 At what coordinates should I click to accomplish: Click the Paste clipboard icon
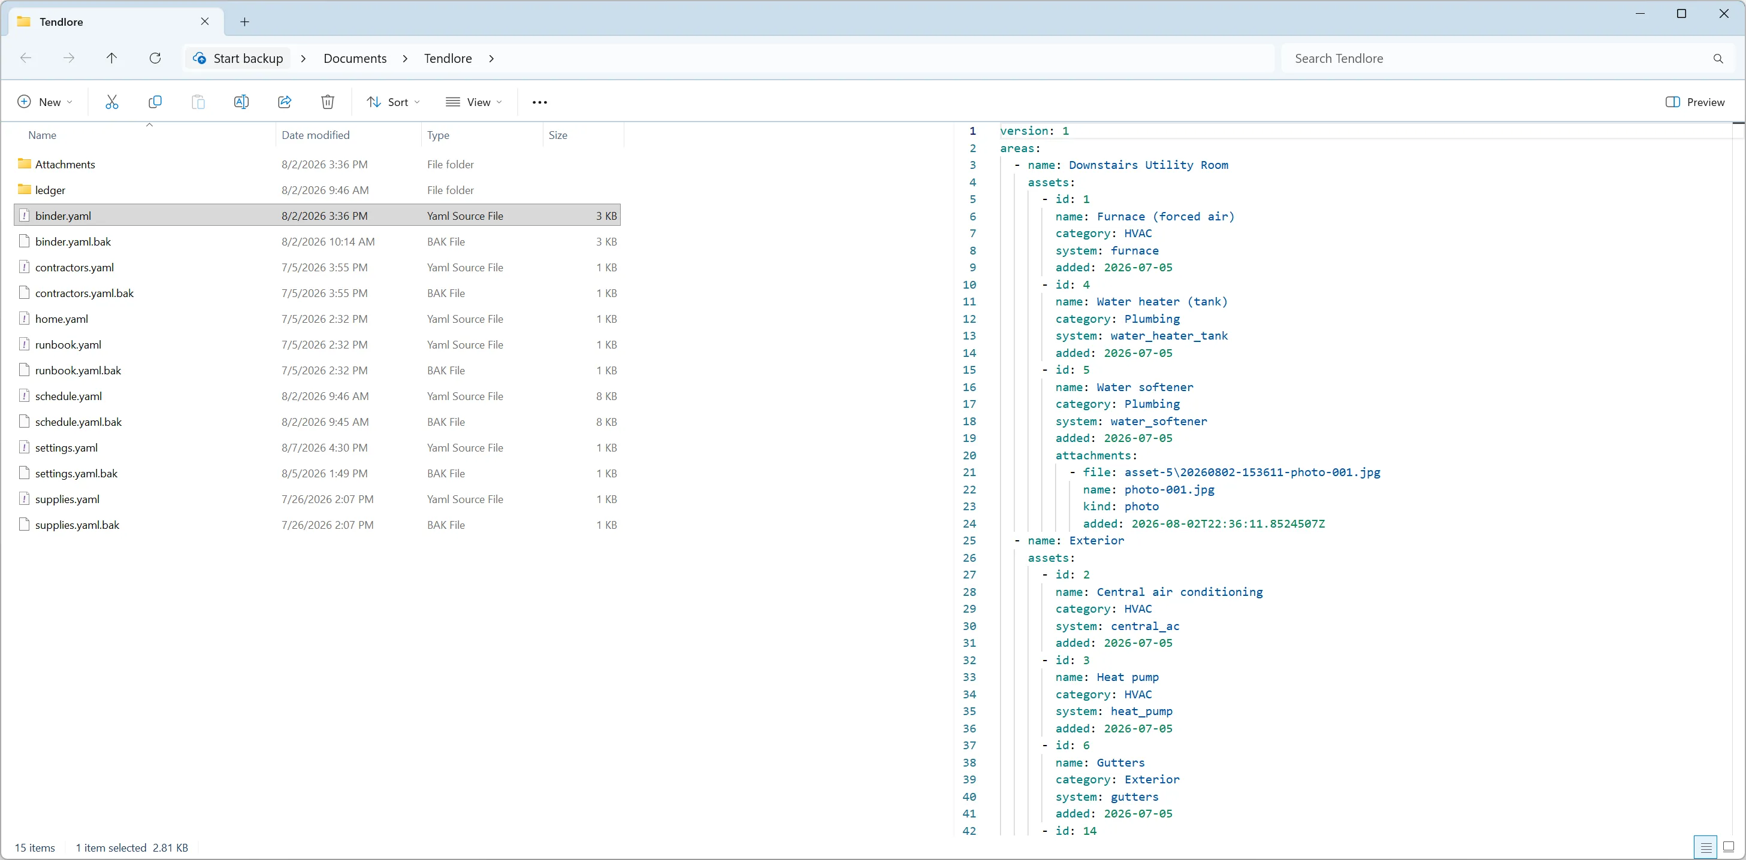[x=198, y=102]
